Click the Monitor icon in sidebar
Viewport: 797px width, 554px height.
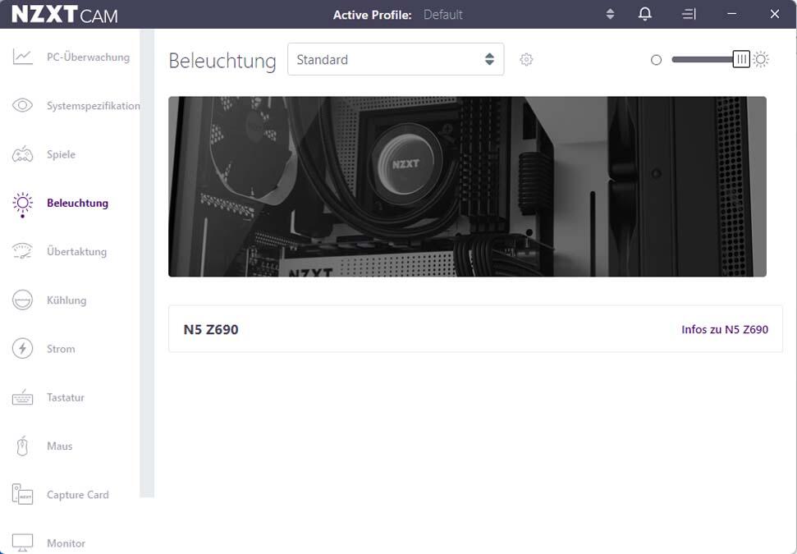22,543
